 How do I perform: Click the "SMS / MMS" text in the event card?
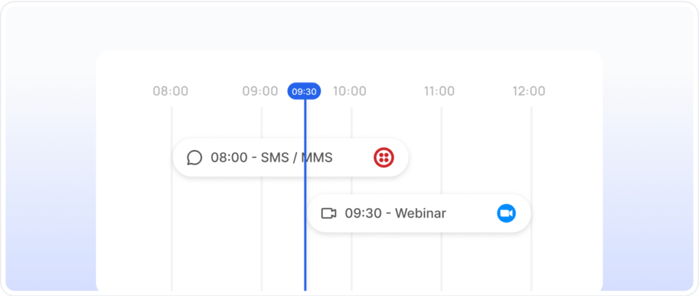point(297,158)
